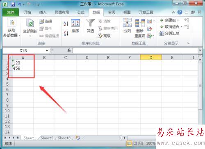Switch to the 公式 (Formulas) tab

coord(81,12)
